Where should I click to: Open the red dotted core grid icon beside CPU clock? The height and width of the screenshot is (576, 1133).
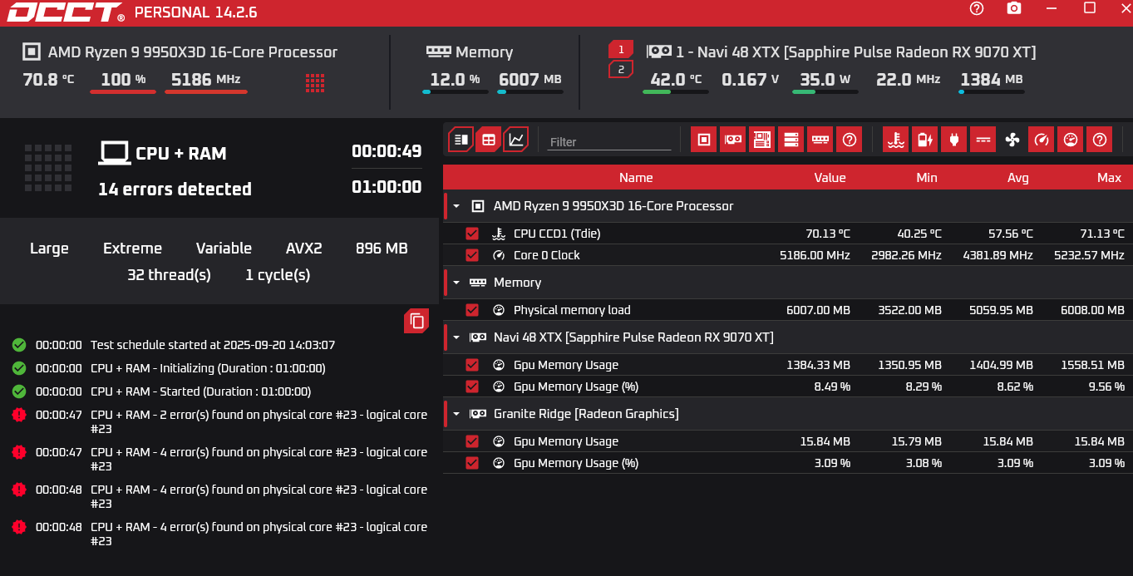pyautogui.click(x=315, y=82)
